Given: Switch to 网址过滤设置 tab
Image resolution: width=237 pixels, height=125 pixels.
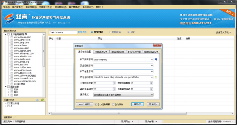Looking at the screenshot, I should (101, 52).
